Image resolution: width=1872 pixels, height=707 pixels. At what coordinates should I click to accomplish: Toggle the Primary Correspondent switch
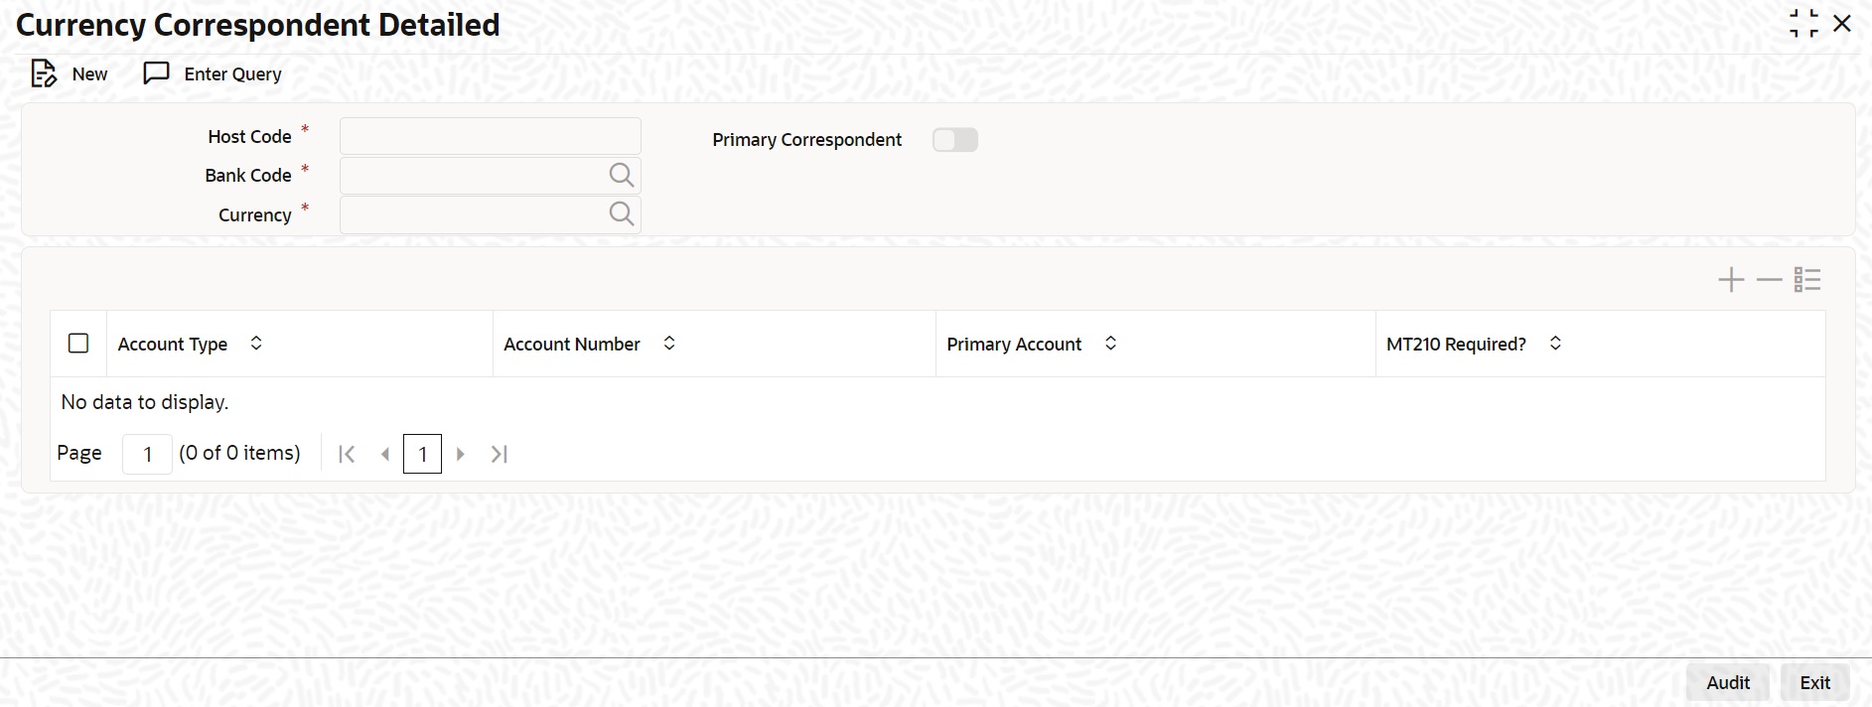(955, 140)
